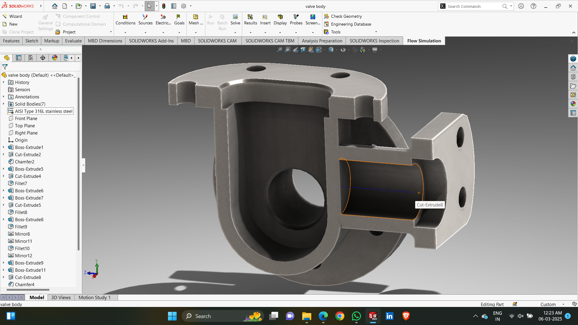Open Chrome from the taskbar
The height and width of the screenshot is (325, 578).
coord(340,316)
